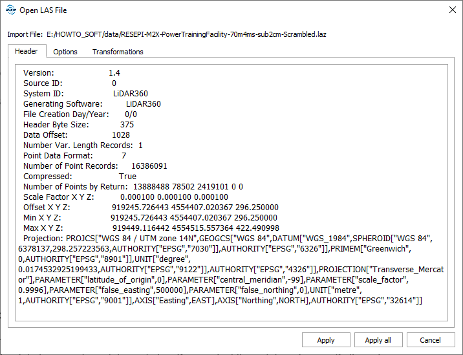Image resolution: width=463 pixels, height=355 pixels.
Task: Click the LiDAR360 app icon in title bar
Action: 10,10
